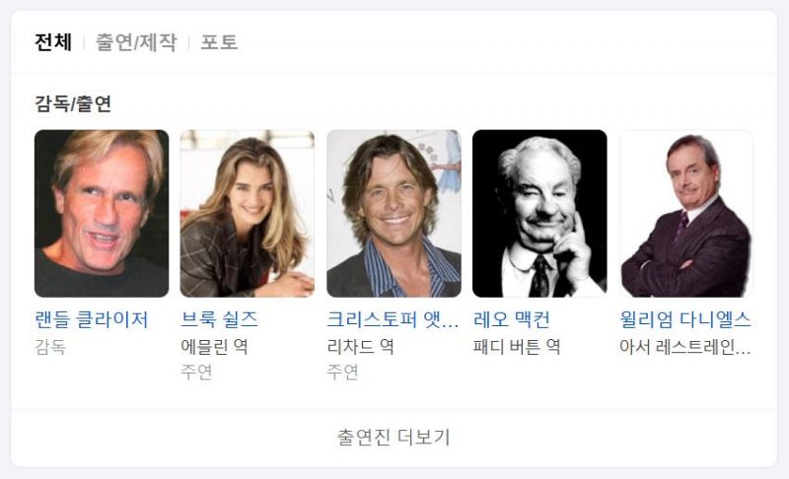Click the 크리스토퍼 앳킨스 photo thumbnail
This screenshot has width=789, height=479.
(x=394, y=214)
